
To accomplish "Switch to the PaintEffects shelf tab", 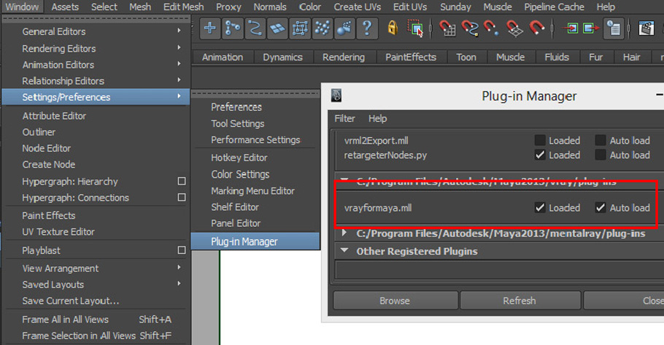I will click(x=410, y=57).
